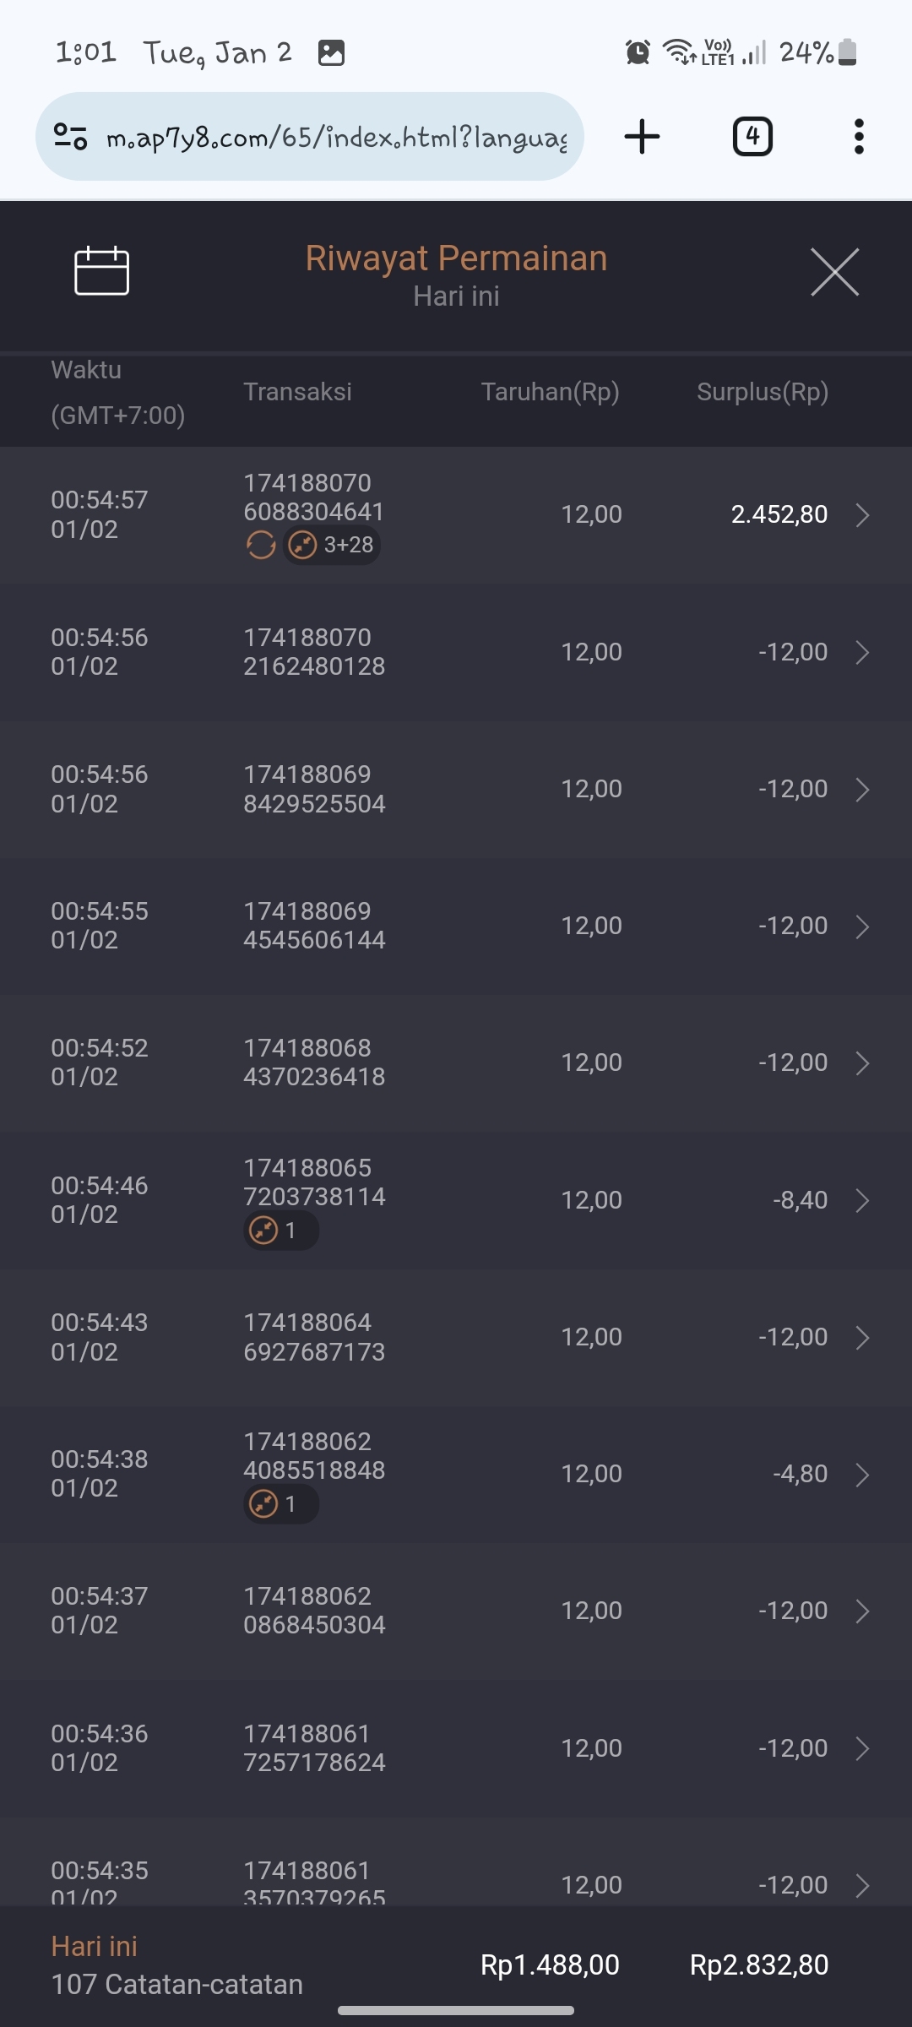Open the alarm icon in status bar
Image resolution: width=912 pixels, height=2027 pixels.
tap(638, 53)
